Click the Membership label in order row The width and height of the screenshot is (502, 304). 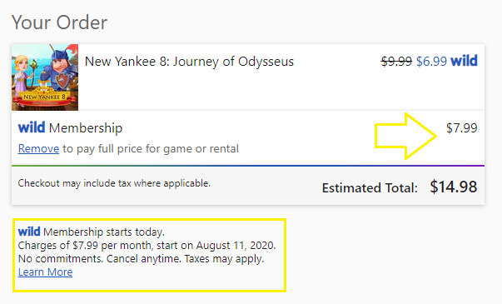86,128
